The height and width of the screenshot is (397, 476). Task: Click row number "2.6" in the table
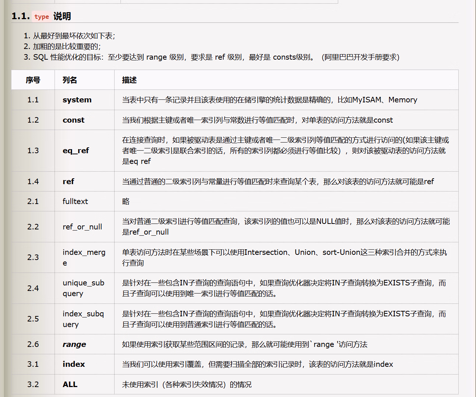click(33, 344)
